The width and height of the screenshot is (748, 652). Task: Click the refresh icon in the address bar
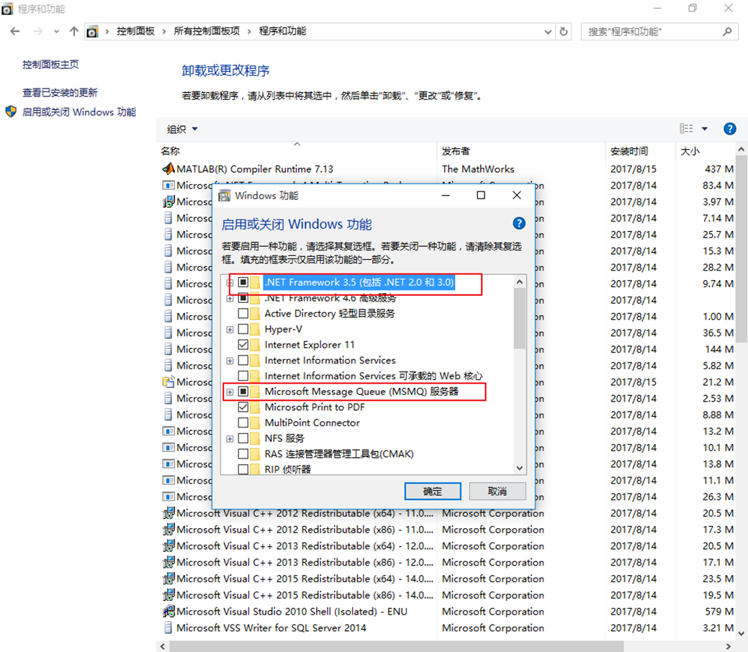(x=563, y=31)
